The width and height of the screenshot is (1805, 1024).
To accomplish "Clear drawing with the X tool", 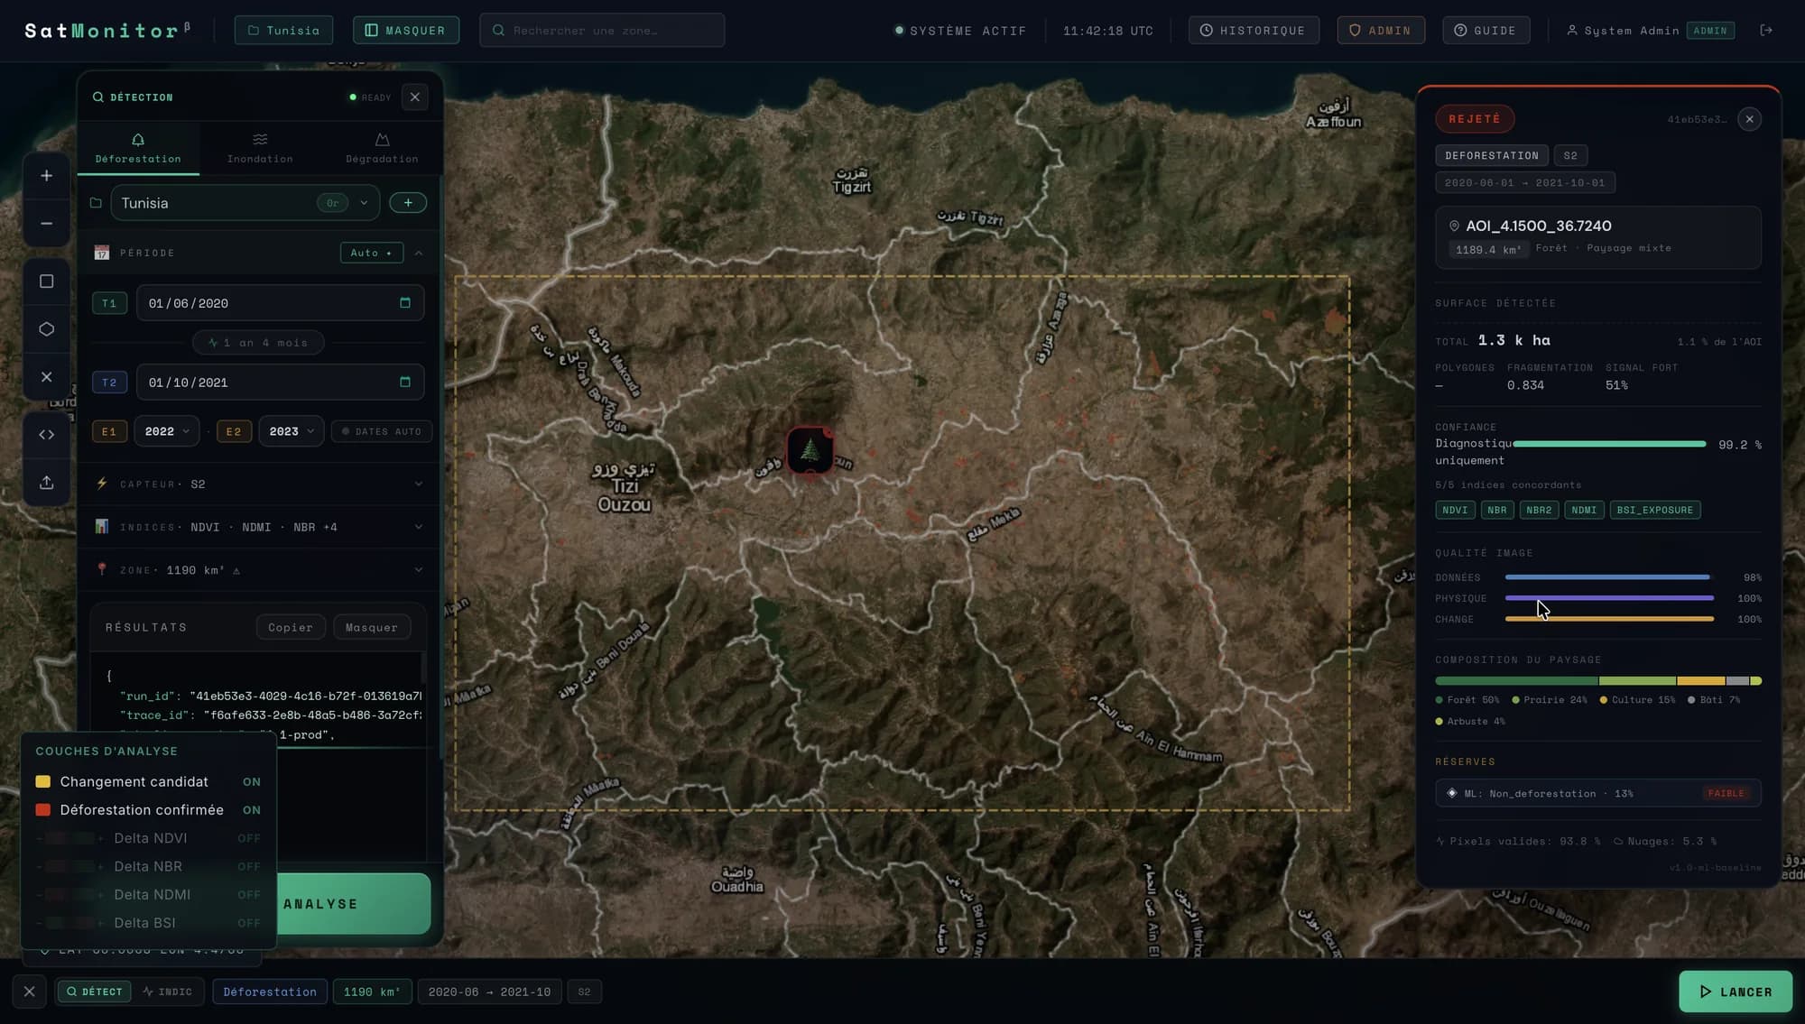I will pyautogui.click(x=47, y=377).
